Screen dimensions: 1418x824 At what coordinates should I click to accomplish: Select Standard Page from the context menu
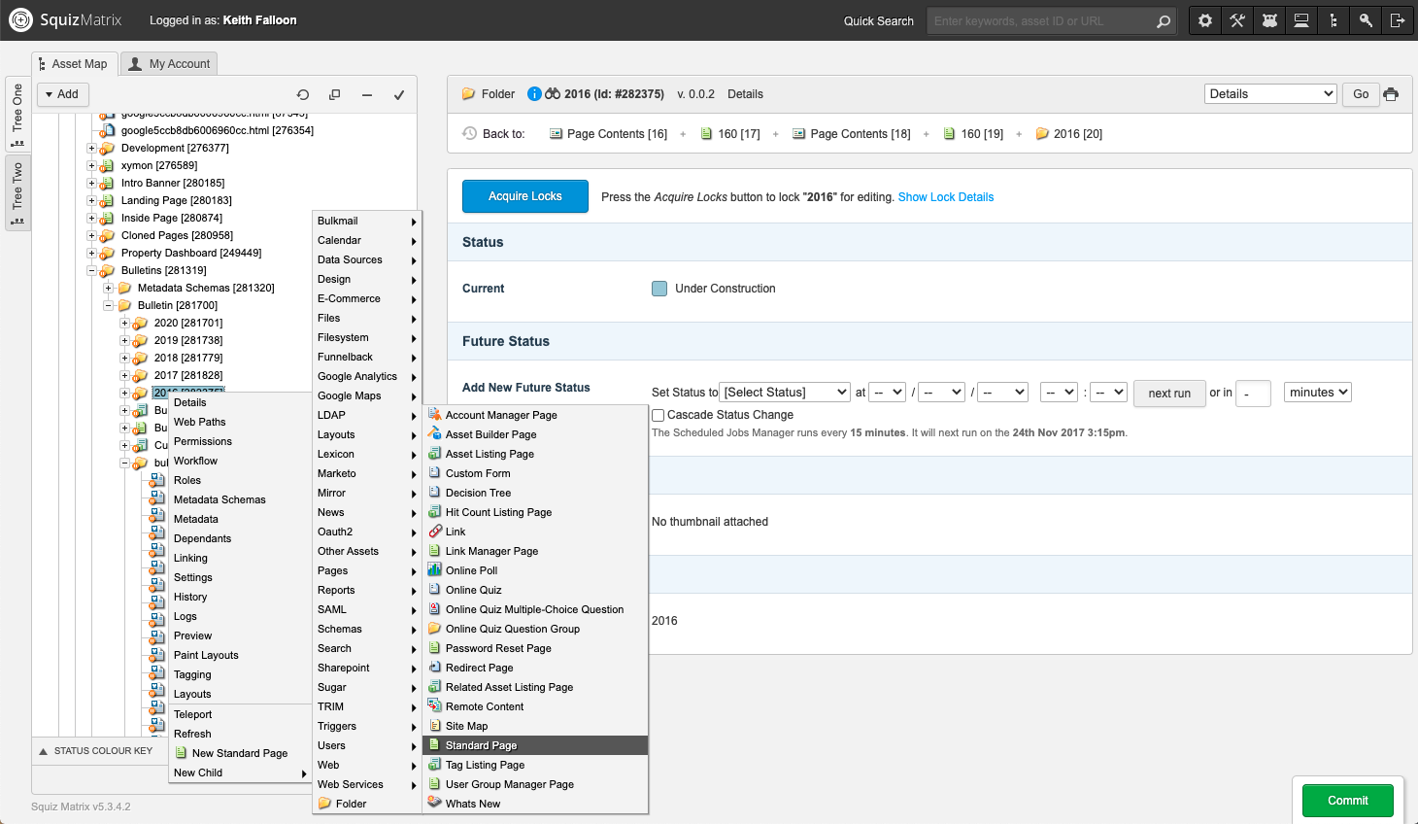point(481,745)
